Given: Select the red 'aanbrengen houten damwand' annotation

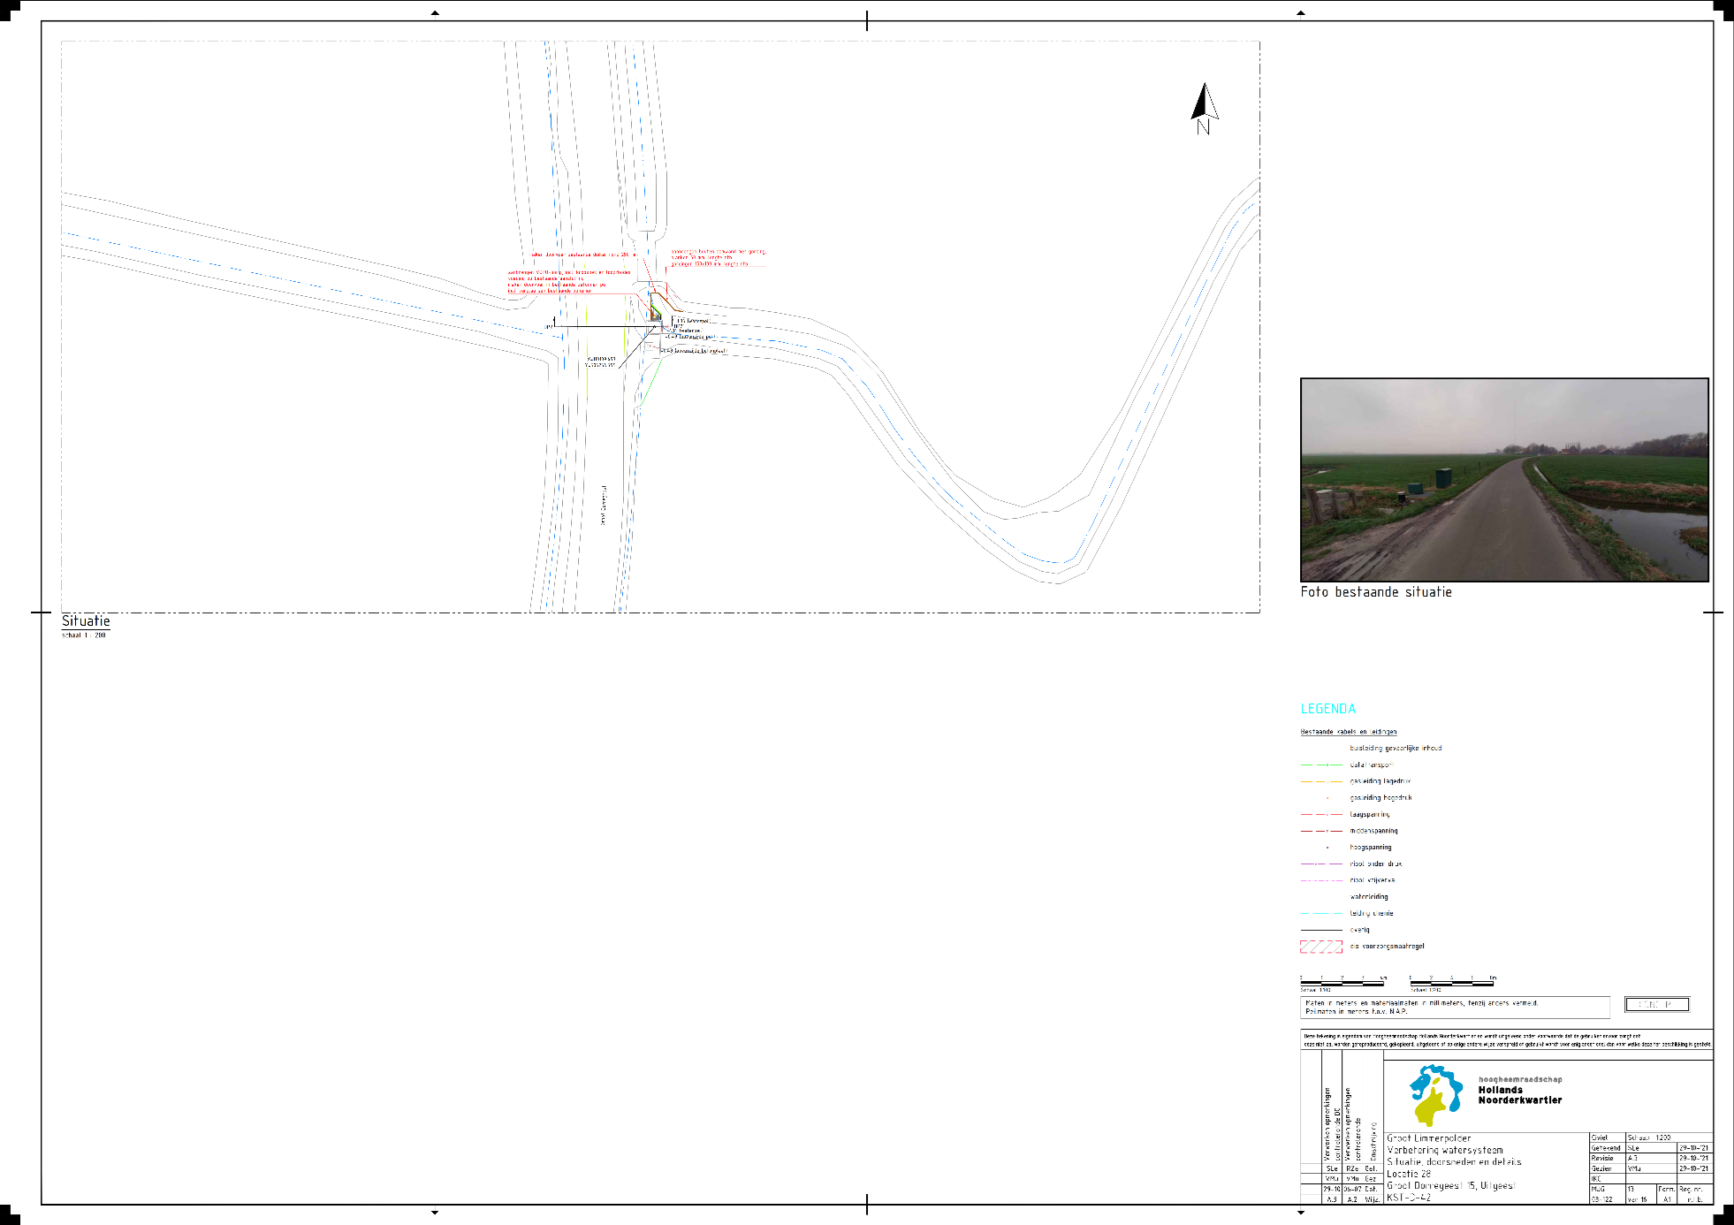Looking at the screenshot, I should click(x=719, y=258).
